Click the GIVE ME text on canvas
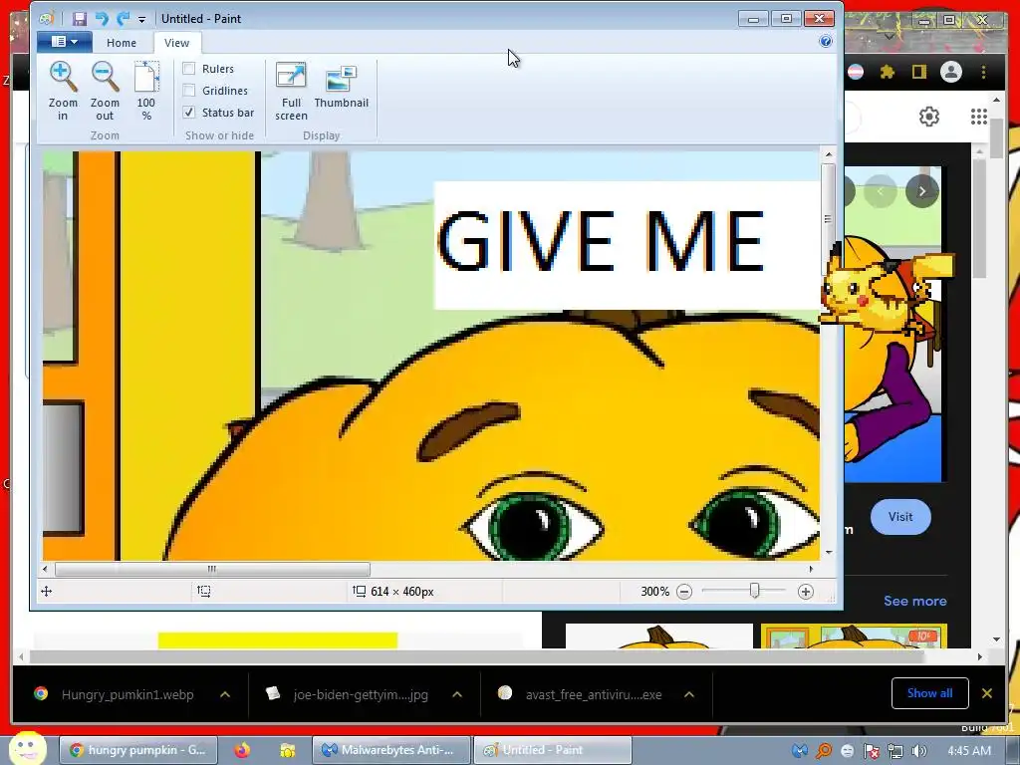This screenshot has width=1020, height=765. coord(601,242)
